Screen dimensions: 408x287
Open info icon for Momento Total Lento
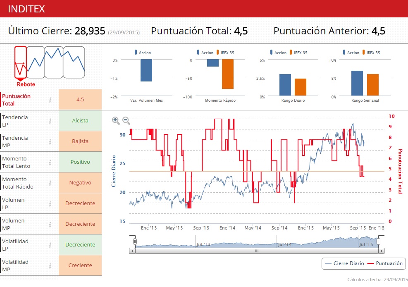click(x=50, y=163)
